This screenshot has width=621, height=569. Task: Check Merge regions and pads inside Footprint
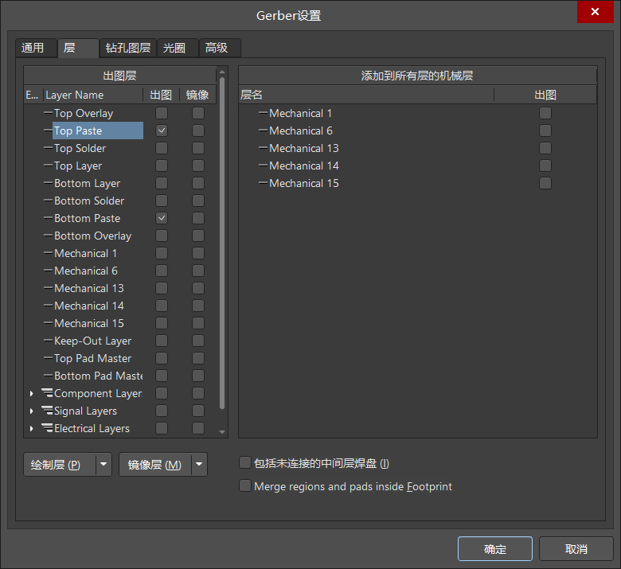245,486
